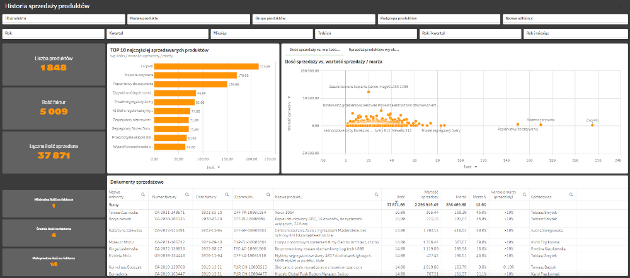Image resolution: width=630 pixels, height=278 pixels.
Task: Change scatter Y-axis Wartość sprzedaży dropdown
Action: coord(289,113)
